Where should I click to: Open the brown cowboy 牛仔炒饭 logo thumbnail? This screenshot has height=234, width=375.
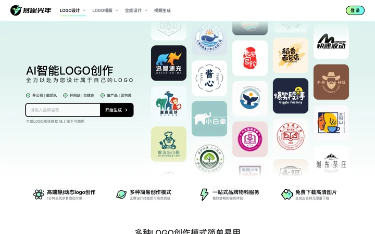[331, 82]
